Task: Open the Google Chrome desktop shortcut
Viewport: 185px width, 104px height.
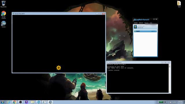Action: click(3, 15)
